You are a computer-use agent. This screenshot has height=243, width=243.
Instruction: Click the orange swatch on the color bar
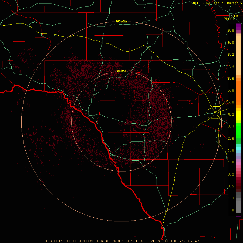[x=238, y=93]
